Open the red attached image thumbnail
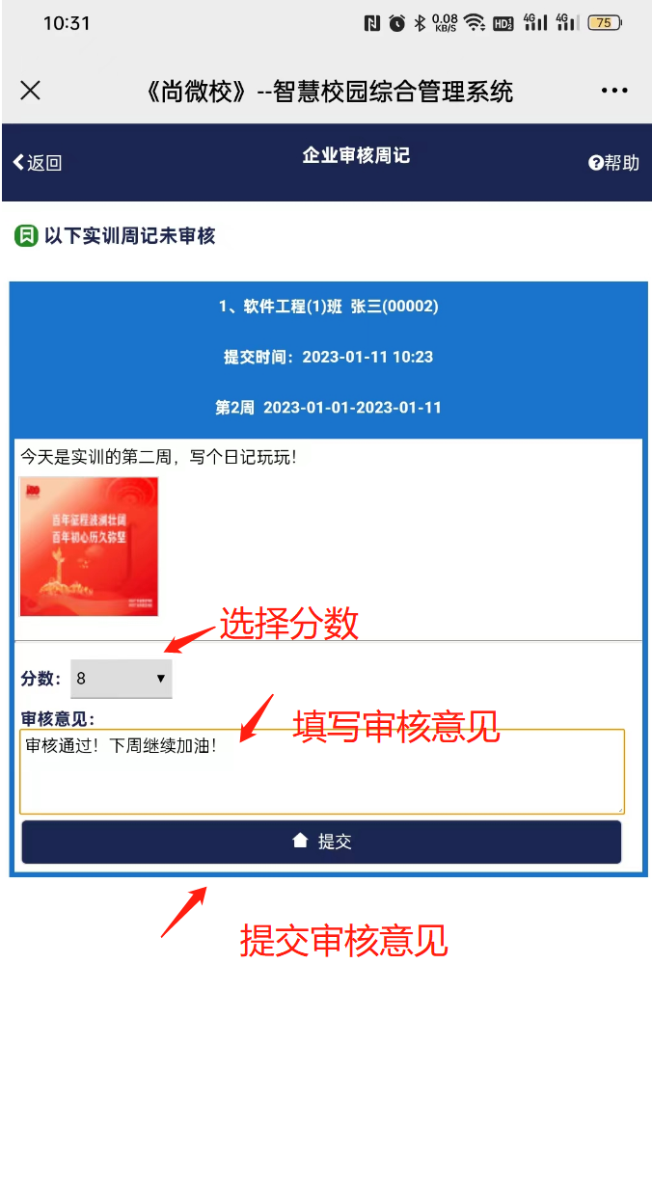This screenshot has height=1178, width=652. 89,547
